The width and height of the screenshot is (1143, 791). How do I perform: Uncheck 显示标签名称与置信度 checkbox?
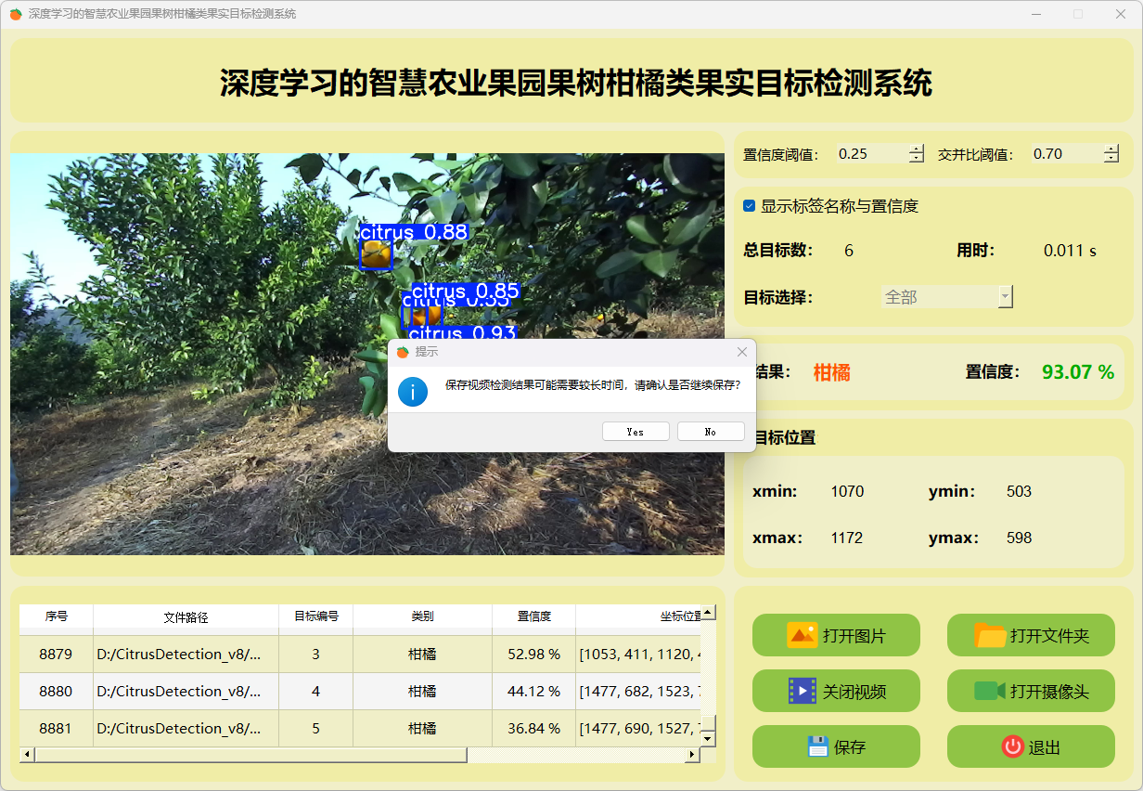tap(750, 206)
